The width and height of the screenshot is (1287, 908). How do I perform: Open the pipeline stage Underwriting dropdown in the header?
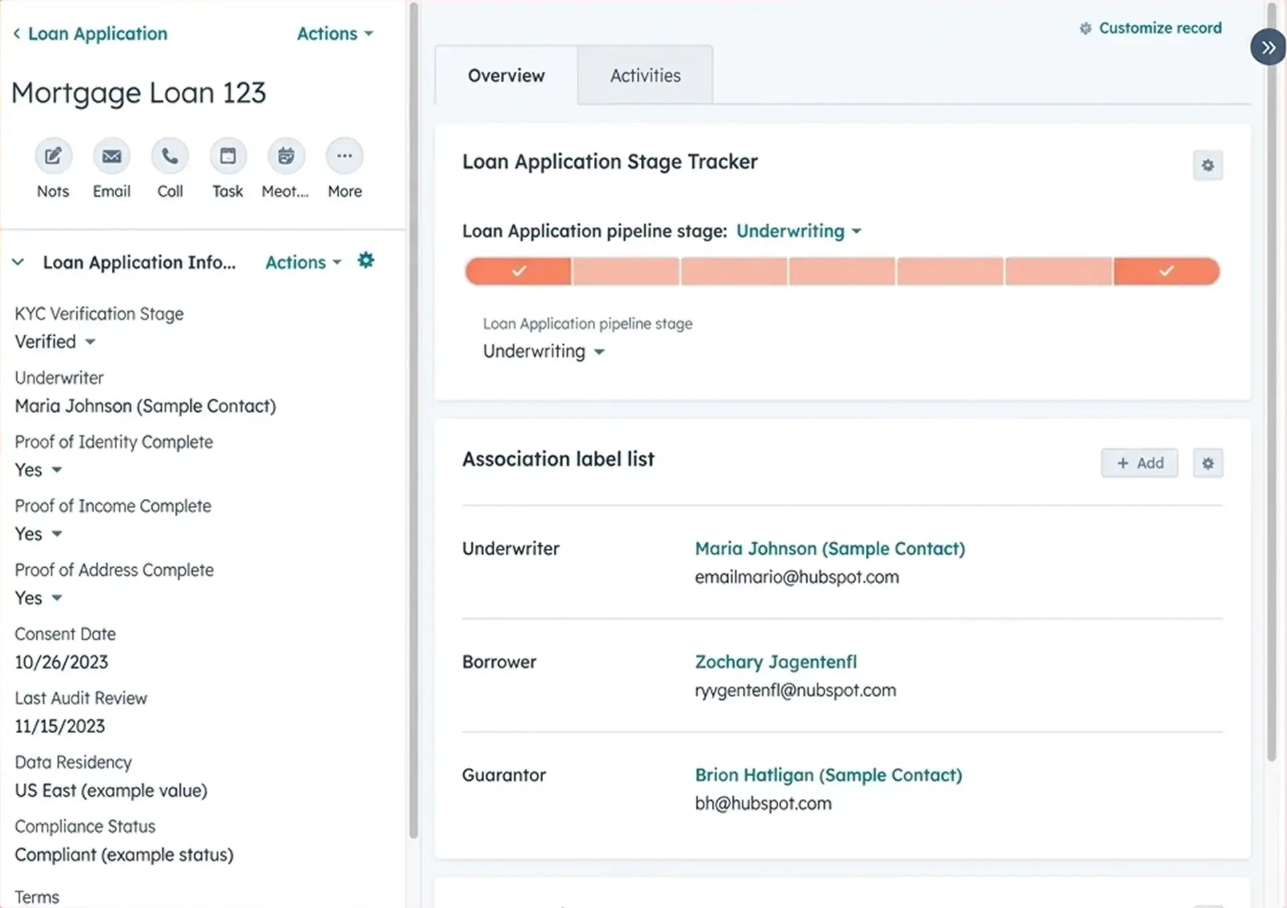[x=798, y=231]
